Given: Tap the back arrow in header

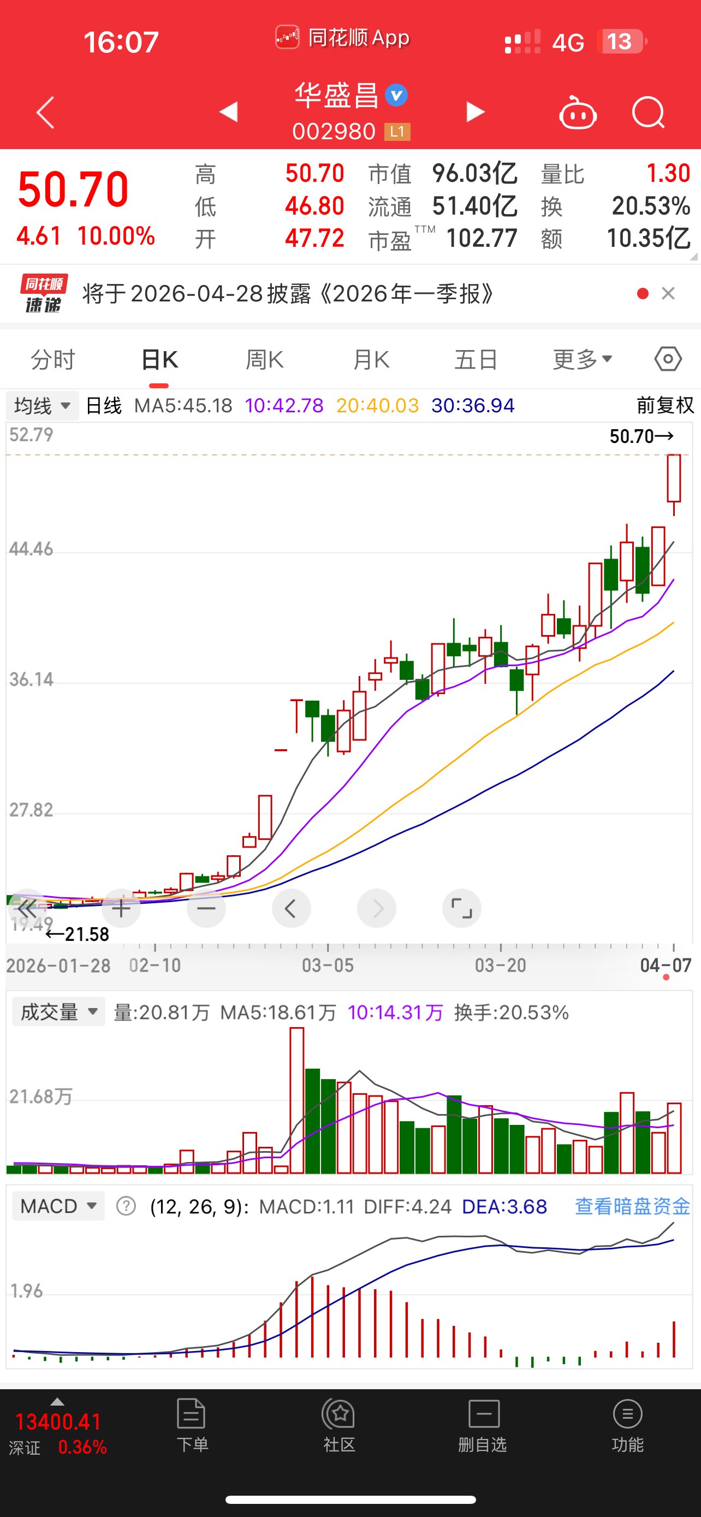Looking at the screenshot, I should point(45,112).
